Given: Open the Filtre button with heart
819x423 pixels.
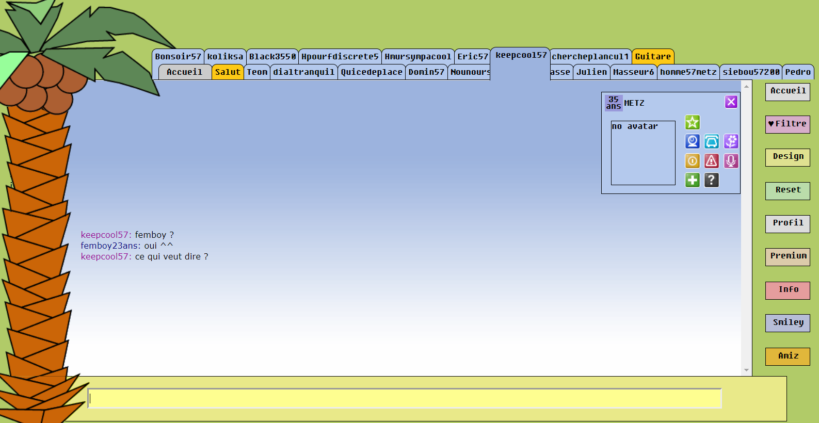Looking at the screenshot, I should (x=787, y=124).
